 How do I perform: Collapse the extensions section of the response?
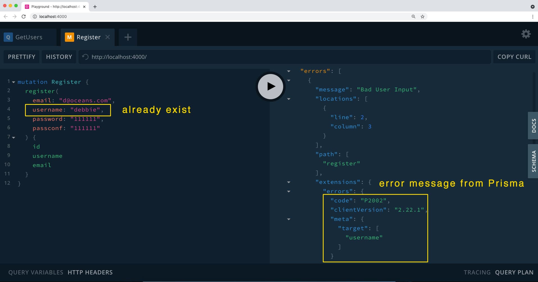coord(289,182)
